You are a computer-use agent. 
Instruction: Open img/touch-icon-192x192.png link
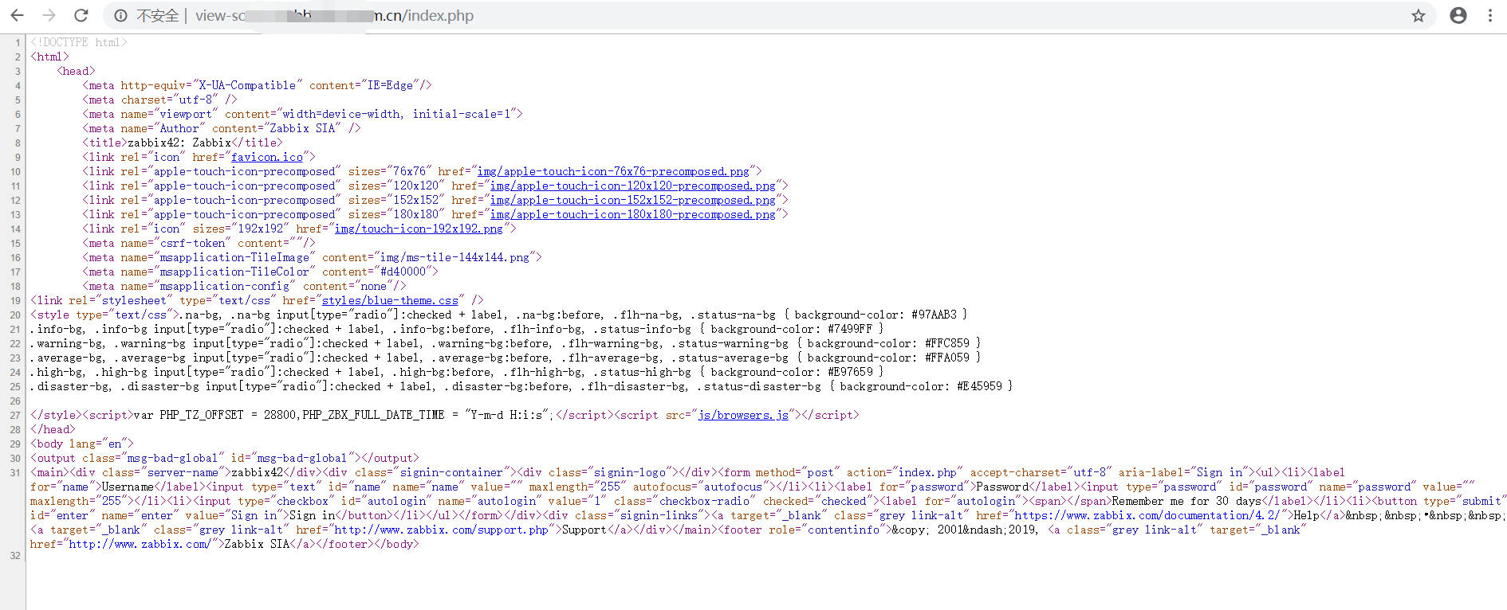click(419, 229)
